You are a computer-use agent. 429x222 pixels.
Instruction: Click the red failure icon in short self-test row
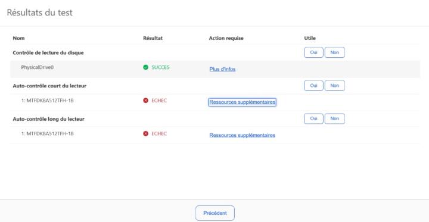[145, 101]
